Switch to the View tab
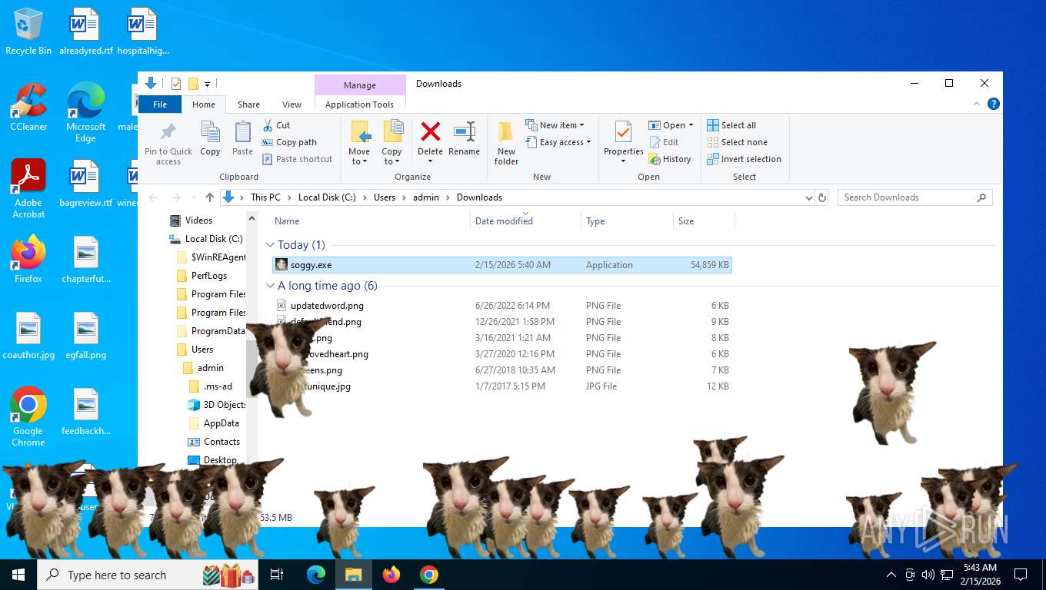This screenshot has height=590, width=1046. tap(291, 104)
